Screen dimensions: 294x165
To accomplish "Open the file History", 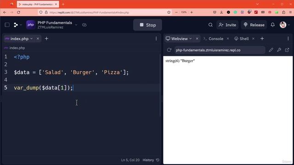I will click(x=151, y=160).
